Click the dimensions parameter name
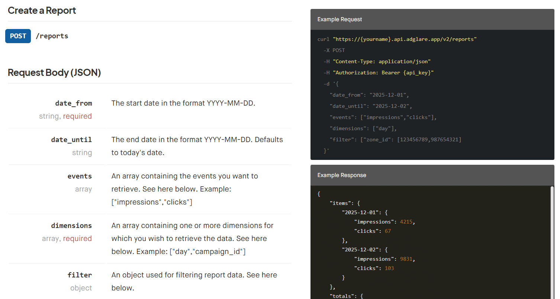The height and width of the screenshot is (299, 560). pyautogui.click(x=71, y=226)
